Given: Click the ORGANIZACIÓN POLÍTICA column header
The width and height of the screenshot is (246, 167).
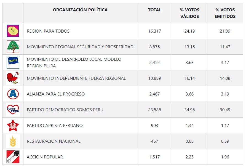Looking at the screenshot, I should point(80,10).
